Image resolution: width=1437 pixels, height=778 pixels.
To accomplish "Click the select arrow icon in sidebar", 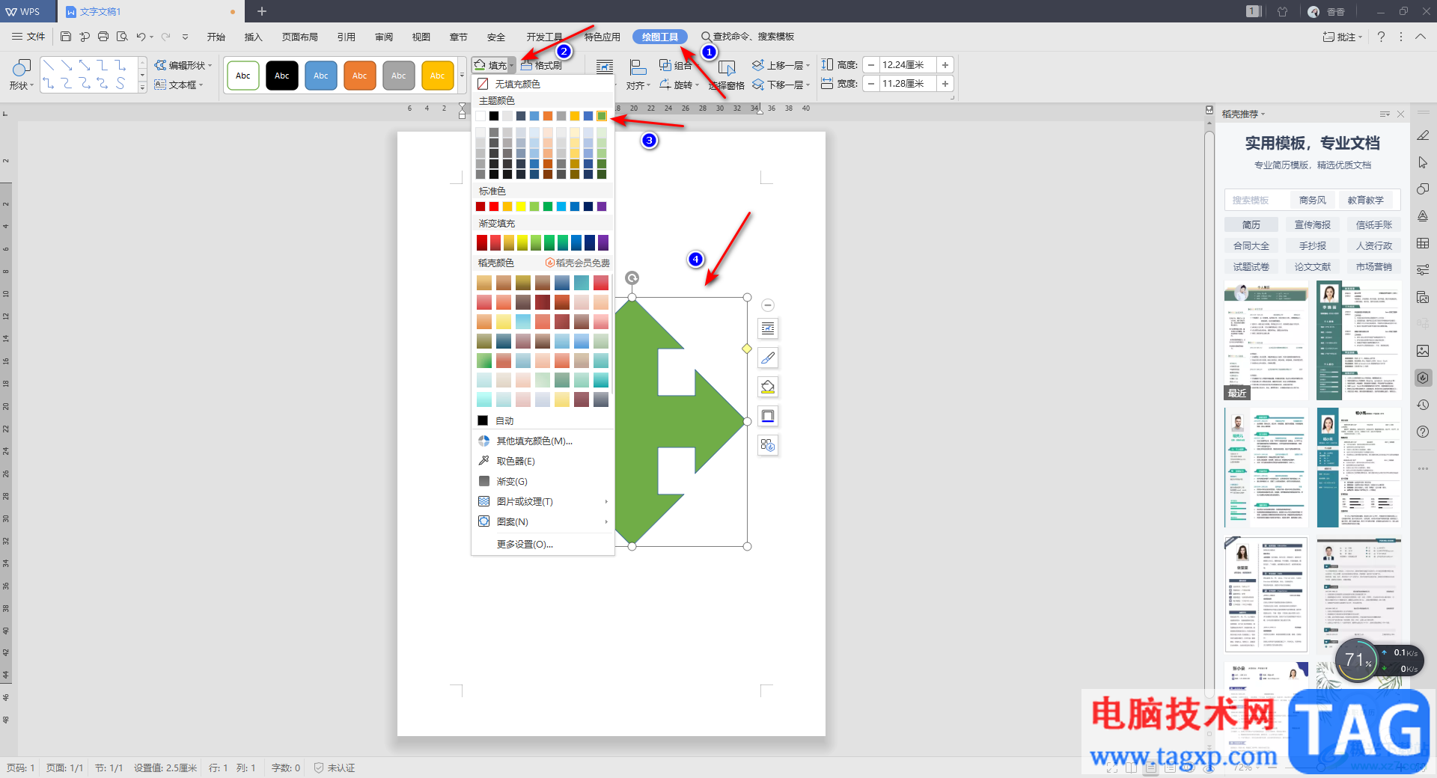I will coord(1423,162).
